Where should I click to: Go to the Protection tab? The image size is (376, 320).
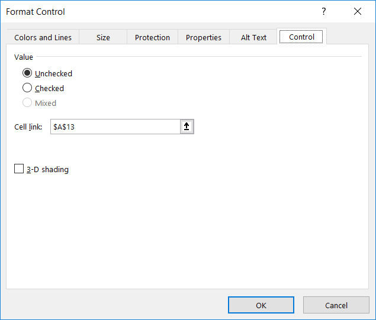click(x=152, y=37)
